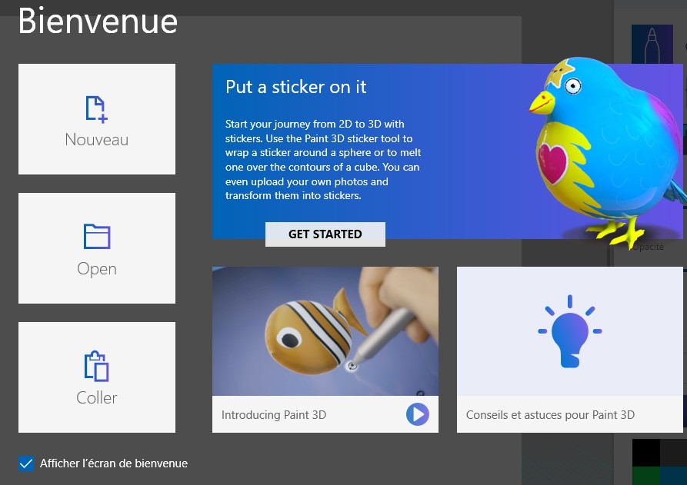Image resolution: width=687 pixels, height=485 pixels.
Task: Pick the dark green color swatch
Action: point(645,476)
